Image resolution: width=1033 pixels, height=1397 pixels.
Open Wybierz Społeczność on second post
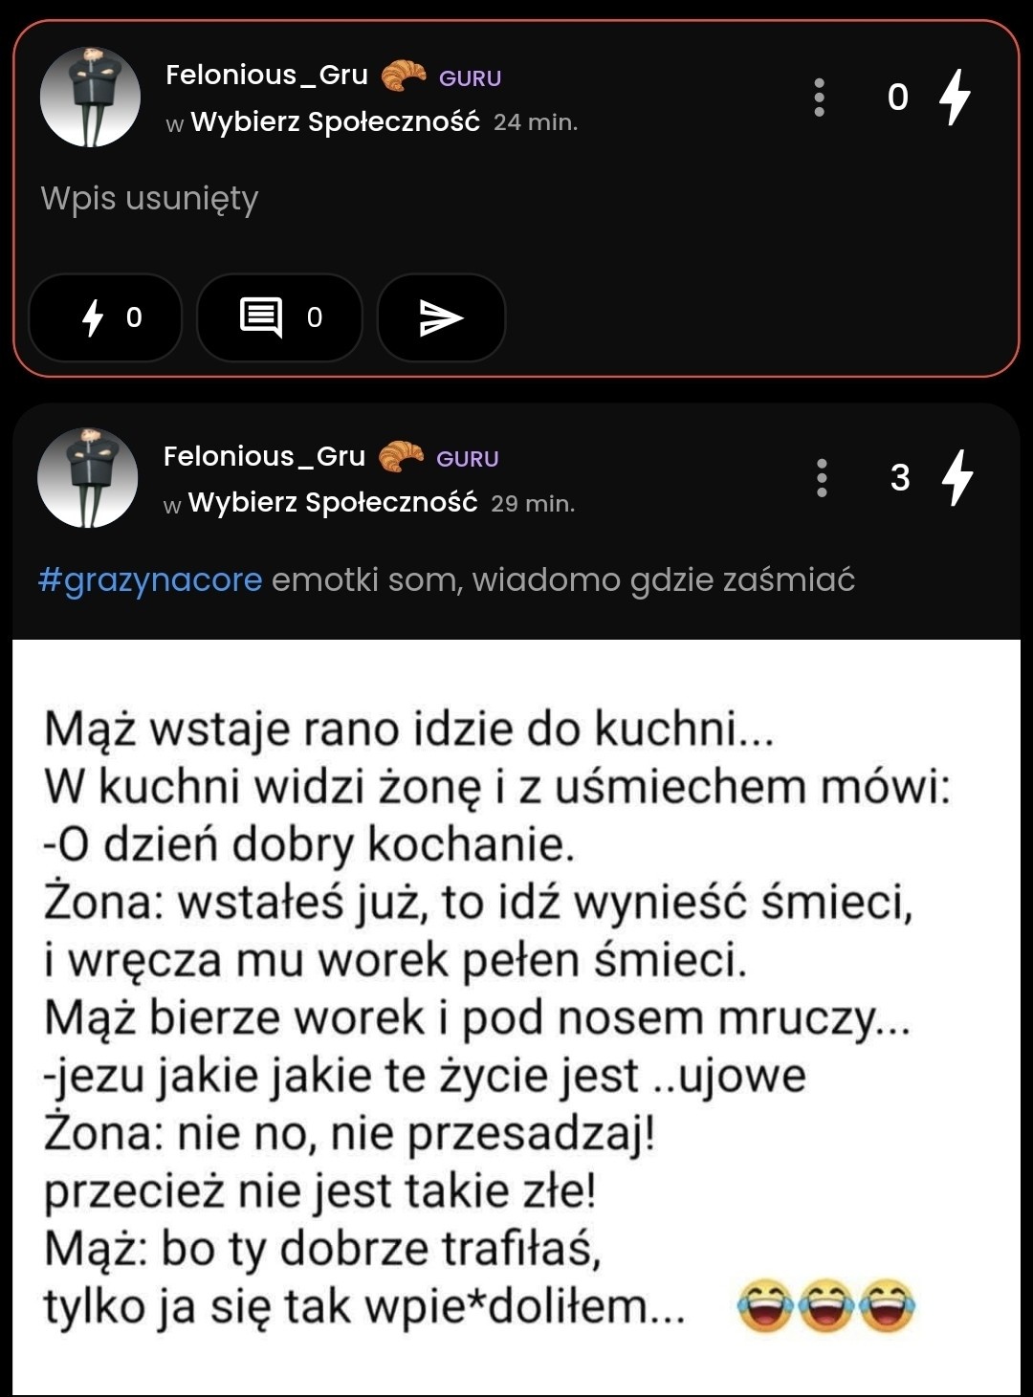tap(332, 503)
